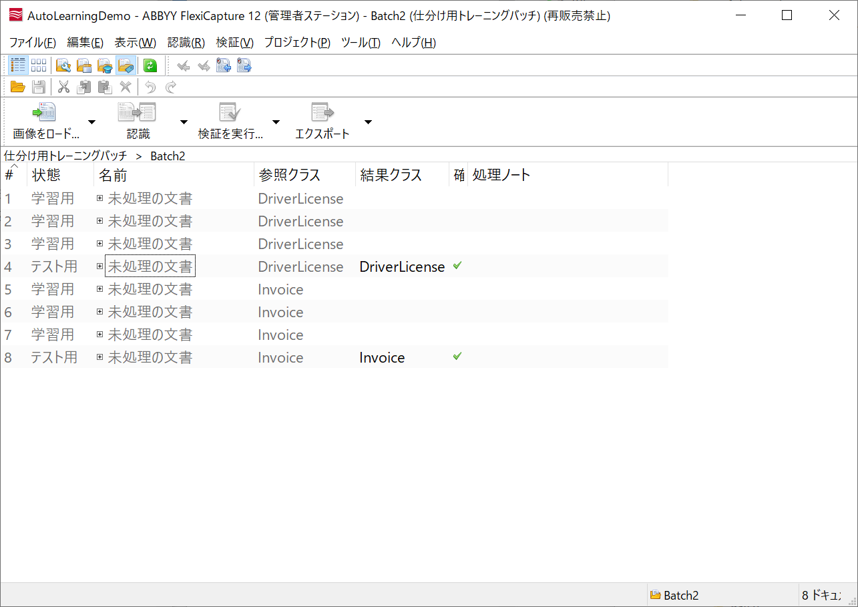Click the 認識 button
This screenshot has height=607, width=858.
point(138,122)
